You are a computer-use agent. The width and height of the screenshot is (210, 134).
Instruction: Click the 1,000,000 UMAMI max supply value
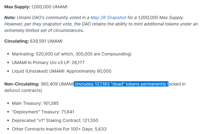click(49, 7)
